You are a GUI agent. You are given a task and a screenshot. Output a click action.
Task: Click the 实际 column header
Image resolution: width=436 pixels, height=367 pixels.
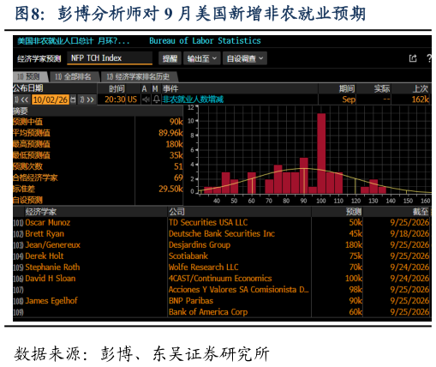(x=382, y=88)
